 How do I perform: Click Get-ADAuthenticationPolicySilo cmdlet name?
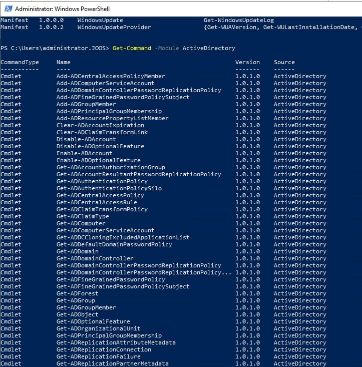point(109,188)
